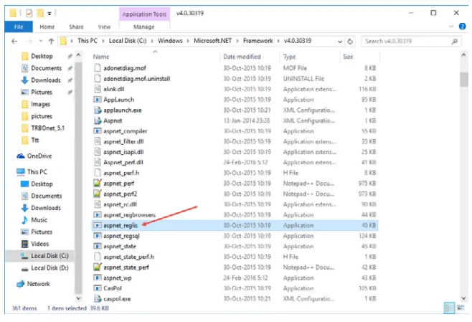Expand the ribbon with the chevron
The height and width of the screenshot is (322, 472).
point(451,27)
